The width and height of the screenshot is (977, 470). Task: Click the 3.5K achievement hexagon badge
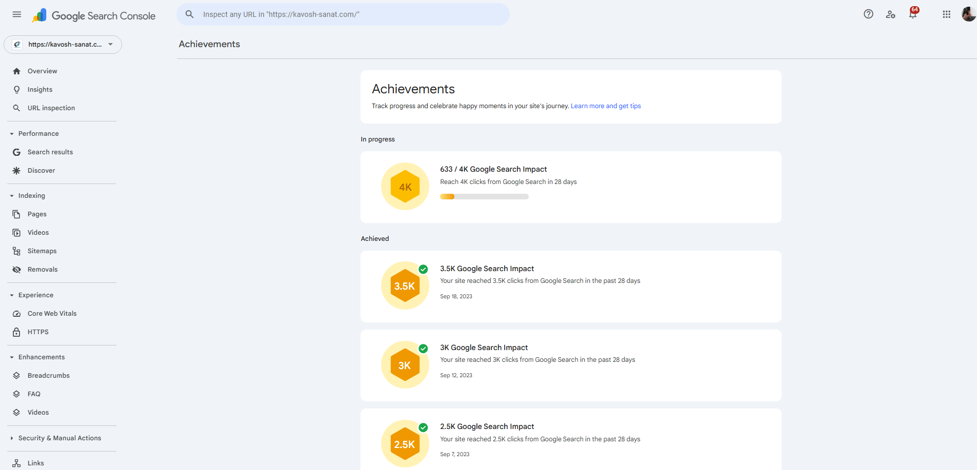coord(405,286)
